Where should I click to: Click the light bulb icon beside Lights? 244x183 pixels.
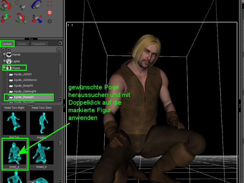(9, 61)
